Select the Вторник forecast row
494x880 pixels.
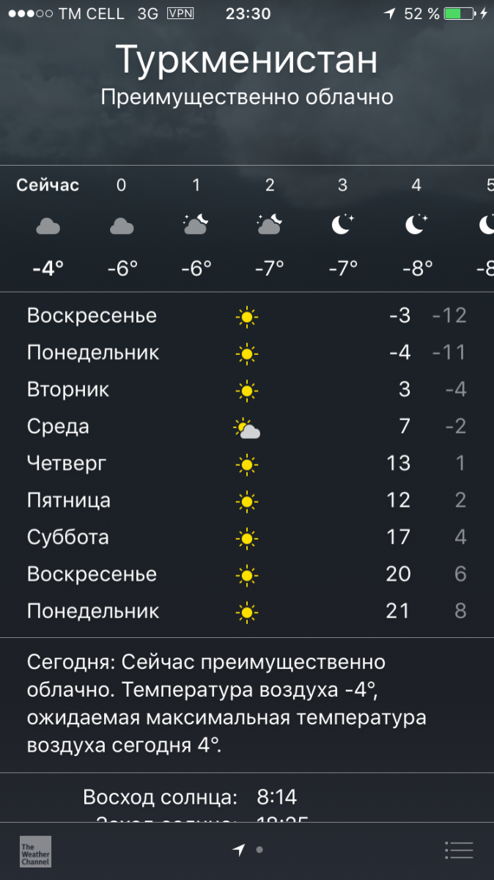point(247,390)
